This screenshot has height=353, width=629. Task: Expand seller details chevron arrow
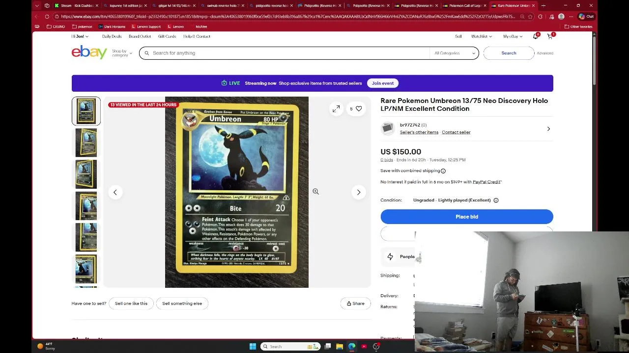(548, 129)
